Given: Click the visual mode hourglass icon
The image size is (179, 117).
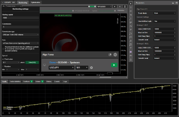Looking at the screenshot, I should click(x=125, y=7).
